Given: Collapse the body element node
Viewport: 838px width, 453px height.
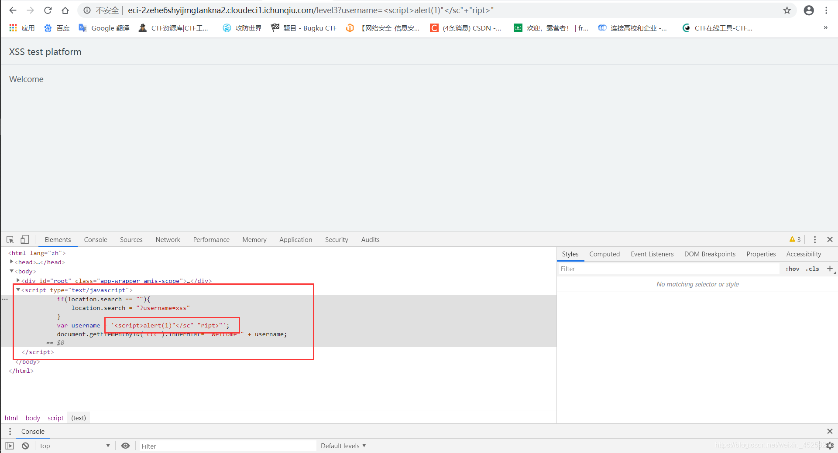Looking at the screenshot, I should (x=12, y=271).
